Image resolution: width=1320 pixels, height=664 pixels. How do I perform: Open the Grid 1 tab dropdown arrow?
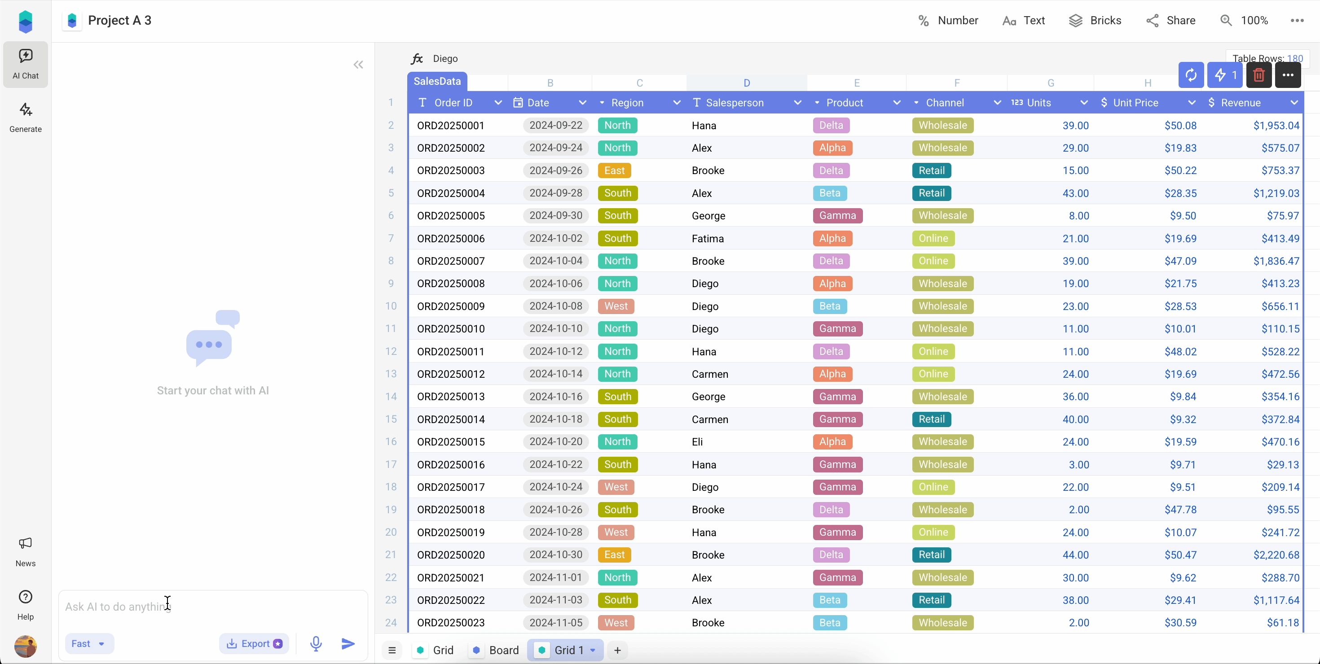[593, 650]
